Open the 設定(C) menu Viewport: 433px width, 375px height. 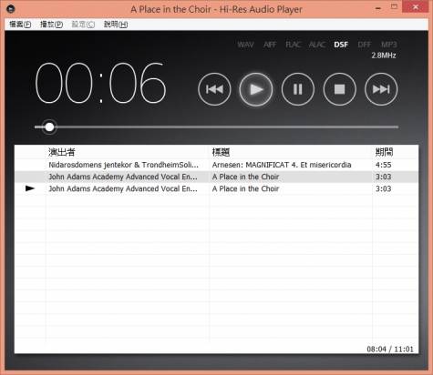point(83,25)
